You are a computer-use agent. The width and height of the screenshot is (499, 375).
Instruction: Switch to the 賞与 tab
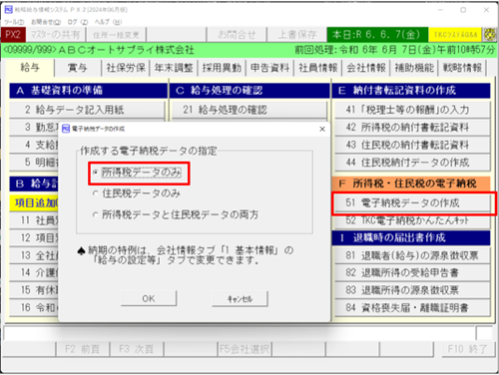78,68
